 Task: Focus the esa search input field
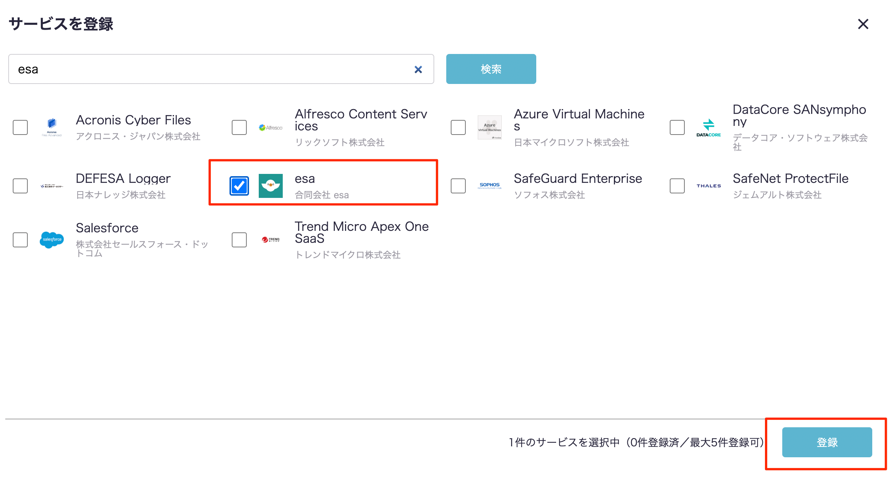tap(210, 69)
